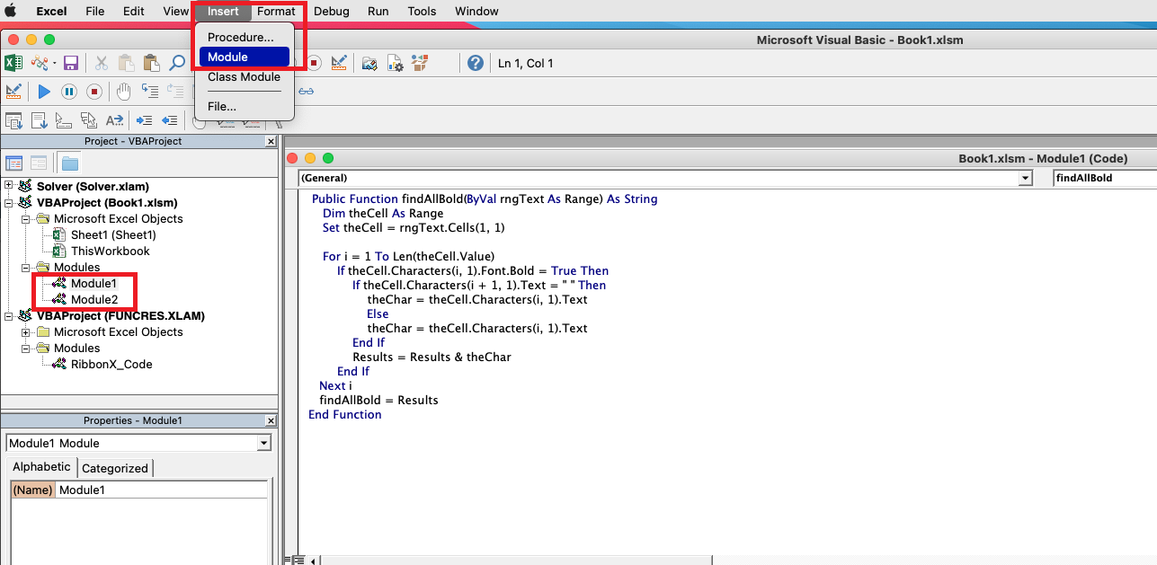1157x565 pixels.
Task: Click the Complete Word A-arrow icon
Action: (114, 119)
